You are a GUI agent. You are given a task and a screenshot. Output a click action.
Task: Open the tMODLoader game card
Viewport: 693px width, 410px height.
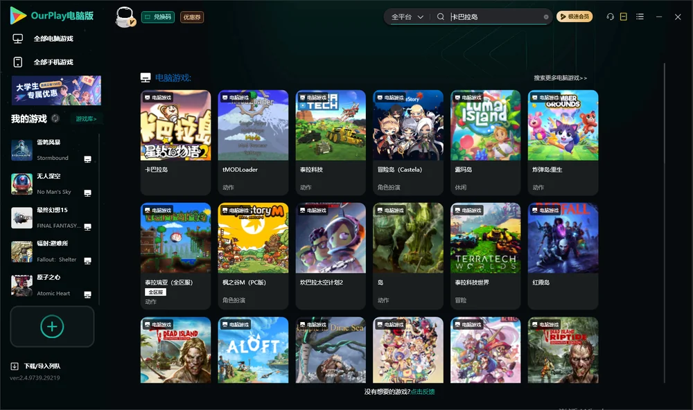253,143
